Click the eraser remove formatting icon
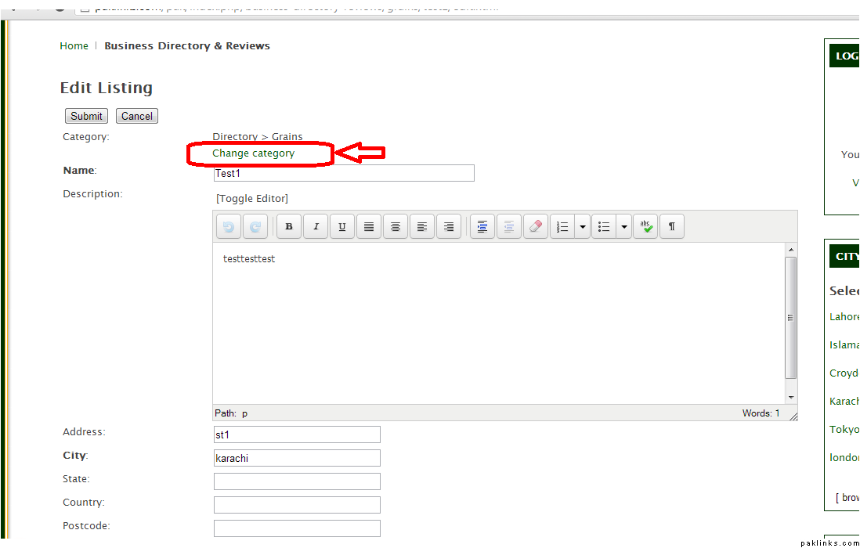 (536, 227)
